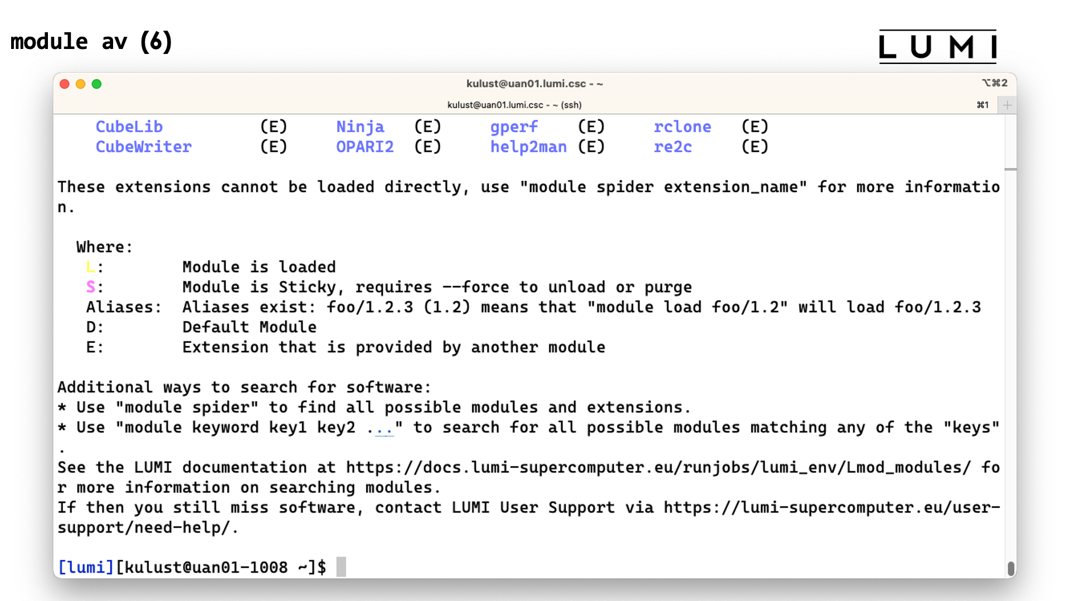1070x601 pixels.
Task: Click the yellow L: legend key
Action: coord(95,267)
